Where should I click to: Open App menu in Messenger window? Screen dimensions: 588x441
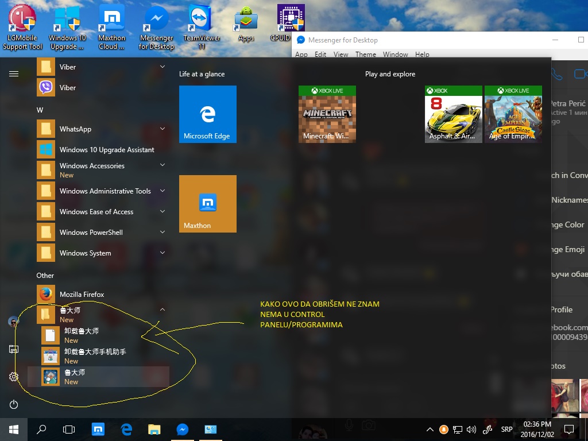(x=301, y=55)
